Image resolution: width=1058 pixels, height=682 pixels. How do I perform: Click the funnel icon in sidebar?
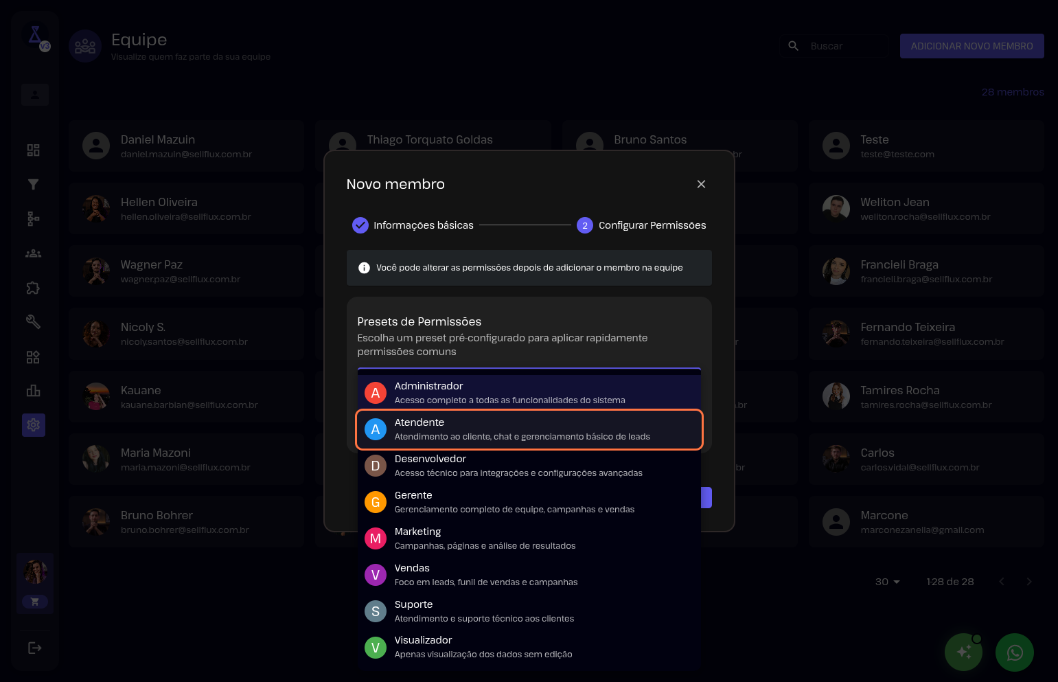point(33,184)
